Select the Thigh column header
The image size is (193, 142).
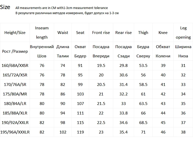(143, 32)
